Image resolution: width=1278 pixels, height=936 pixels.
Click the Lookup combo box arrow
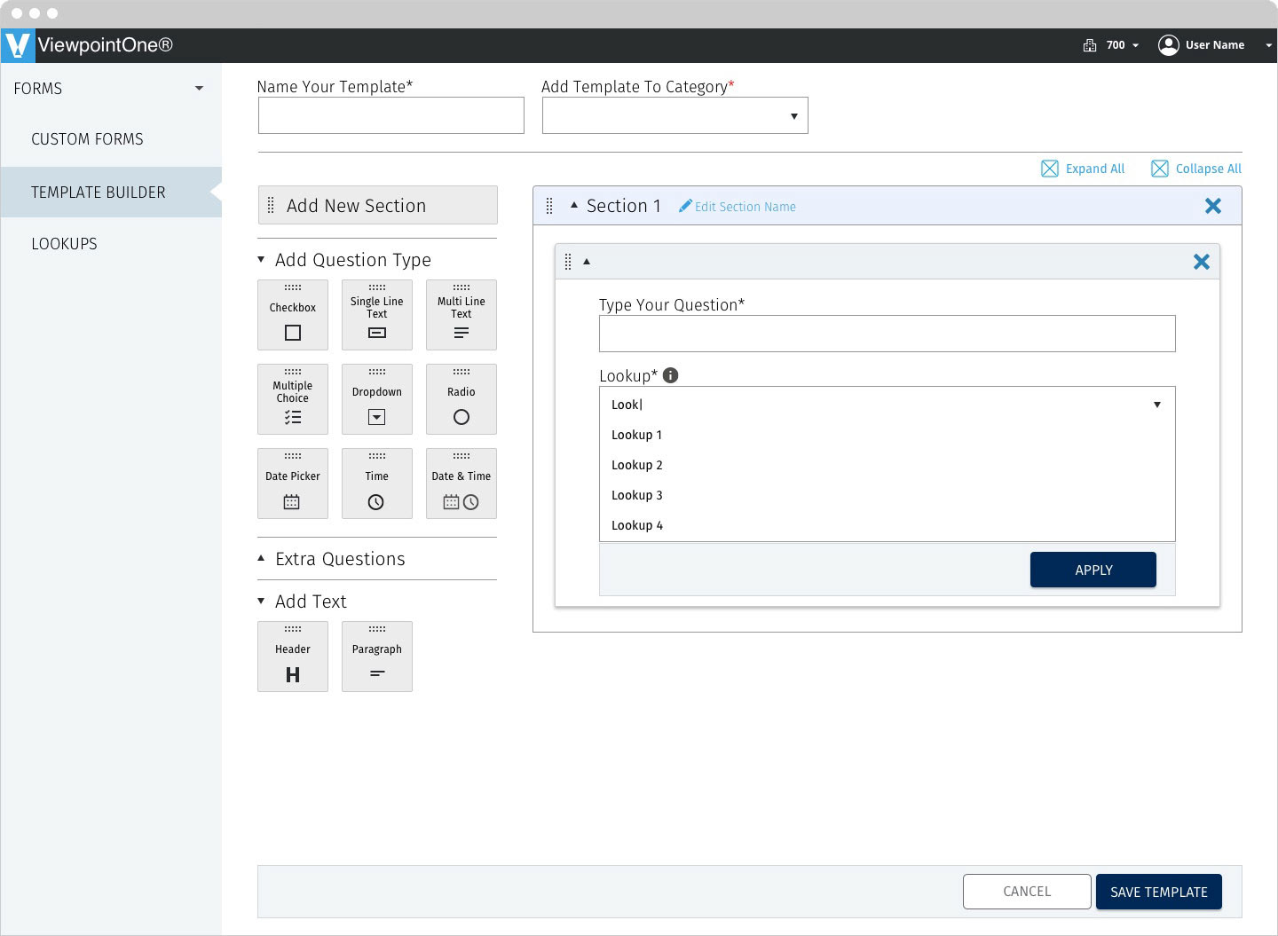point(1157,405)
